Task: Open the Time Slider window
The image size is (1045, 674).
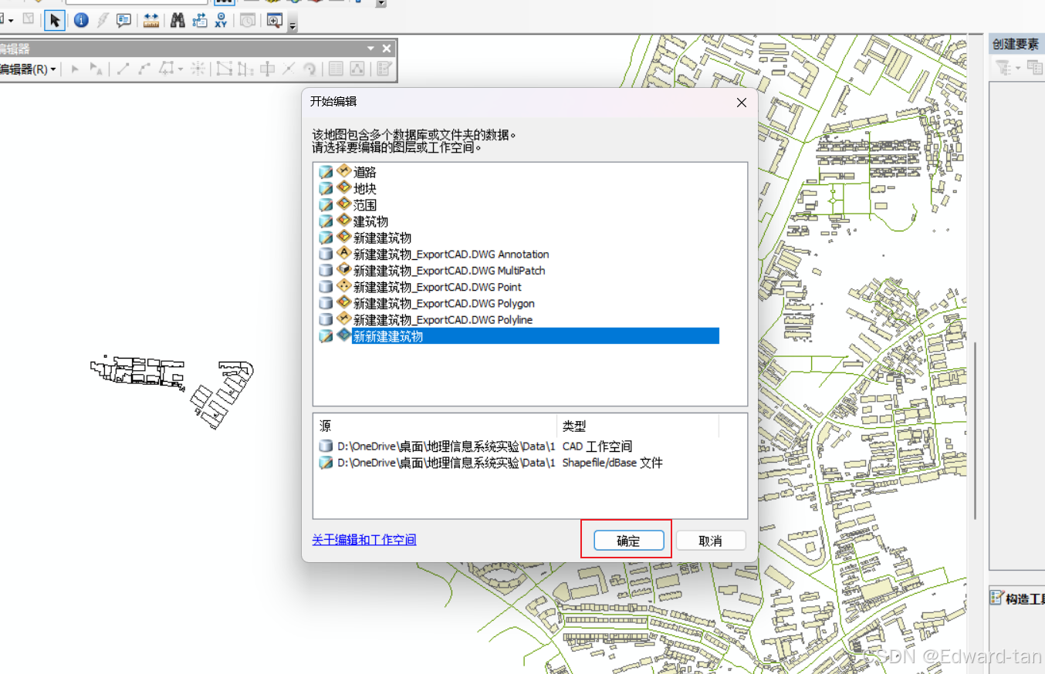Action: 247,21
